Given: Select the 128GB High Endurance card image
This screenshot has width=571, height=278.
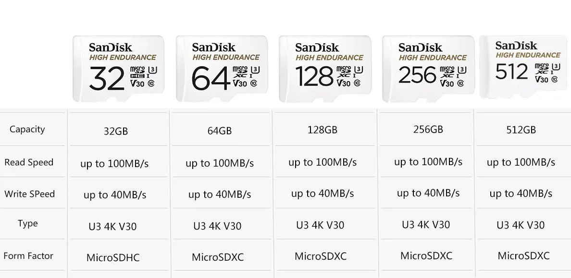Looking at the screenshot, I should click(325, 69).
